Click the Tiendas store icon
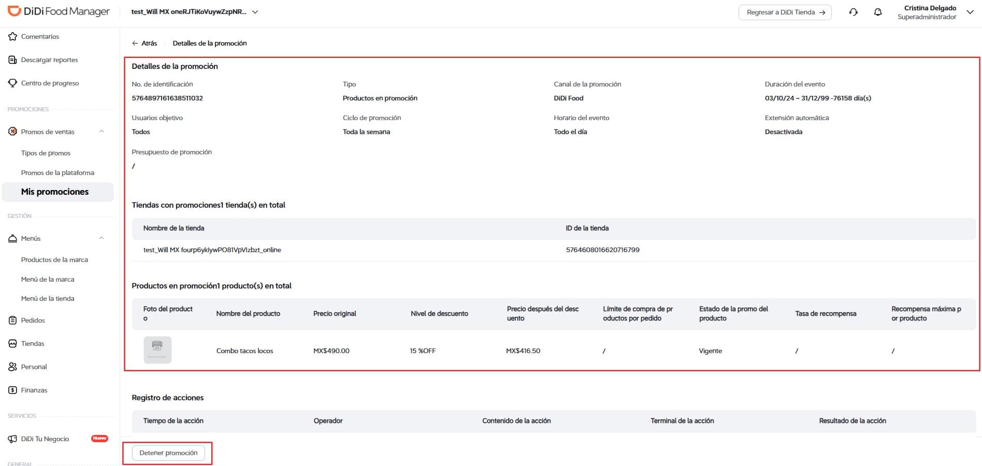 12,343
